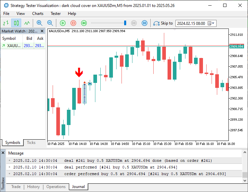This screenshot has height=192, width=248.
Task: Adjust the visualization speed slider
Action: click(125, 23)
